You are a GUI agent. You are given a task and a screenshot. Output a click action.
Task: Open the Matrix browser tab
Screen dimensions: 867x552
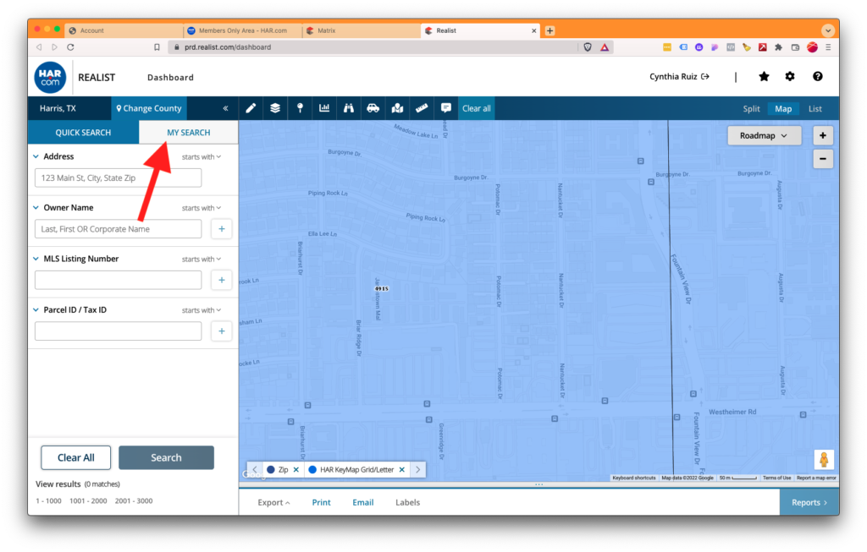point(359,31)
